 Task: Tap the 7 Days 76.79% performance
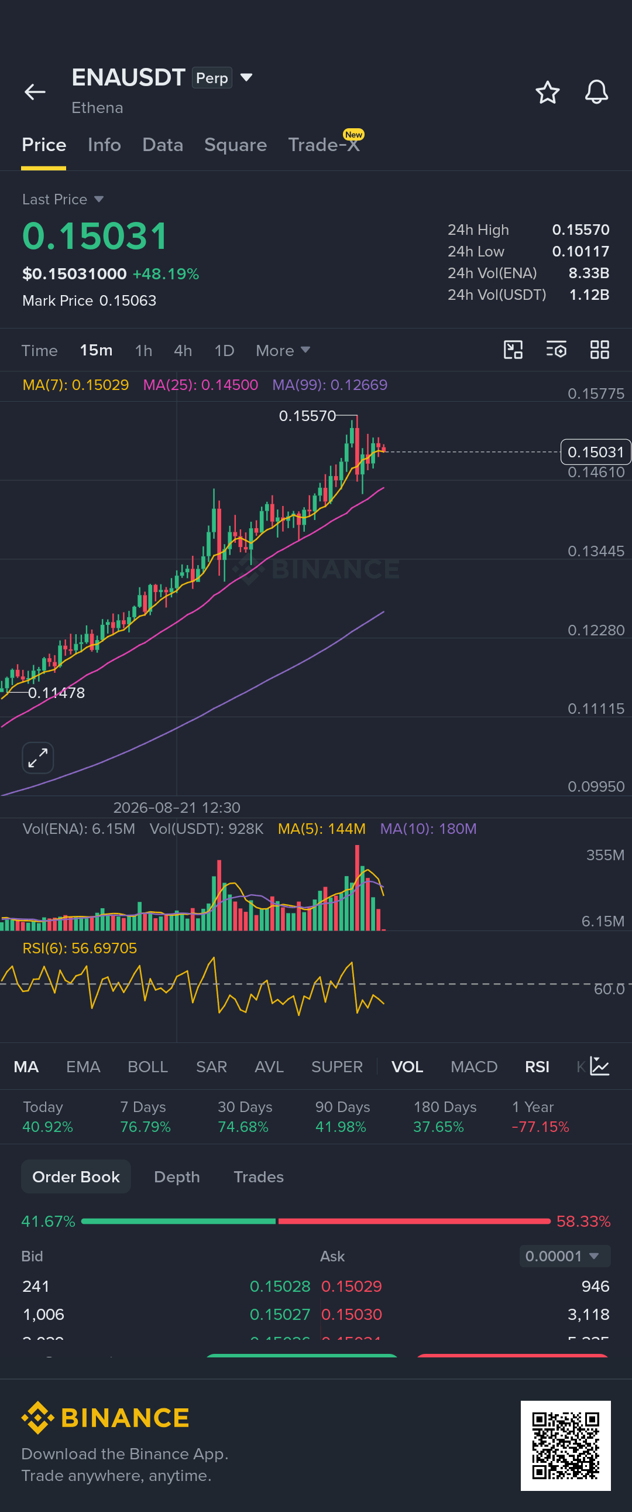145,1116
